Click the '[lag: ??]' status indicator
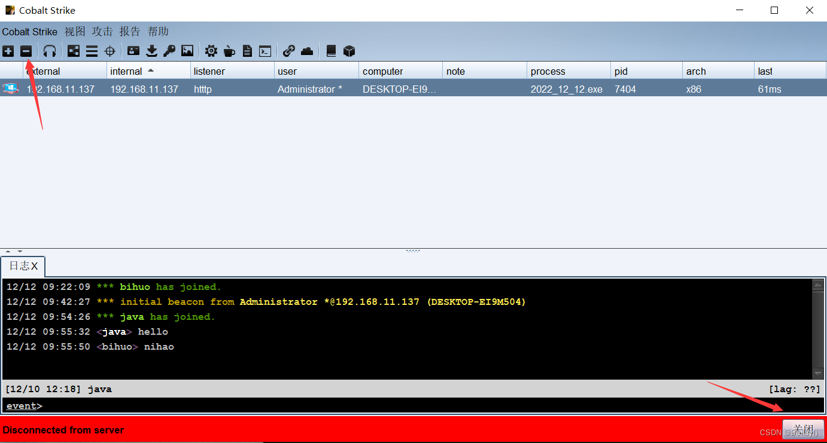The image size is (827, 443). [795, 389]
